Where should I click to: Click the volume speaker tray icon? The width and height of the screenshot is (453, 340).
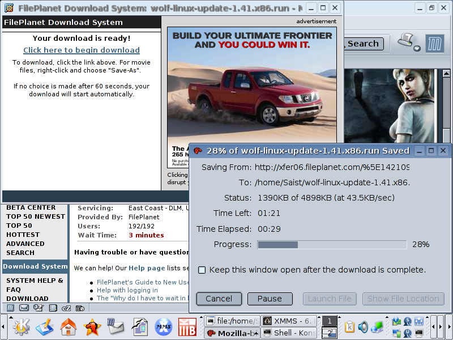[363, 327]
